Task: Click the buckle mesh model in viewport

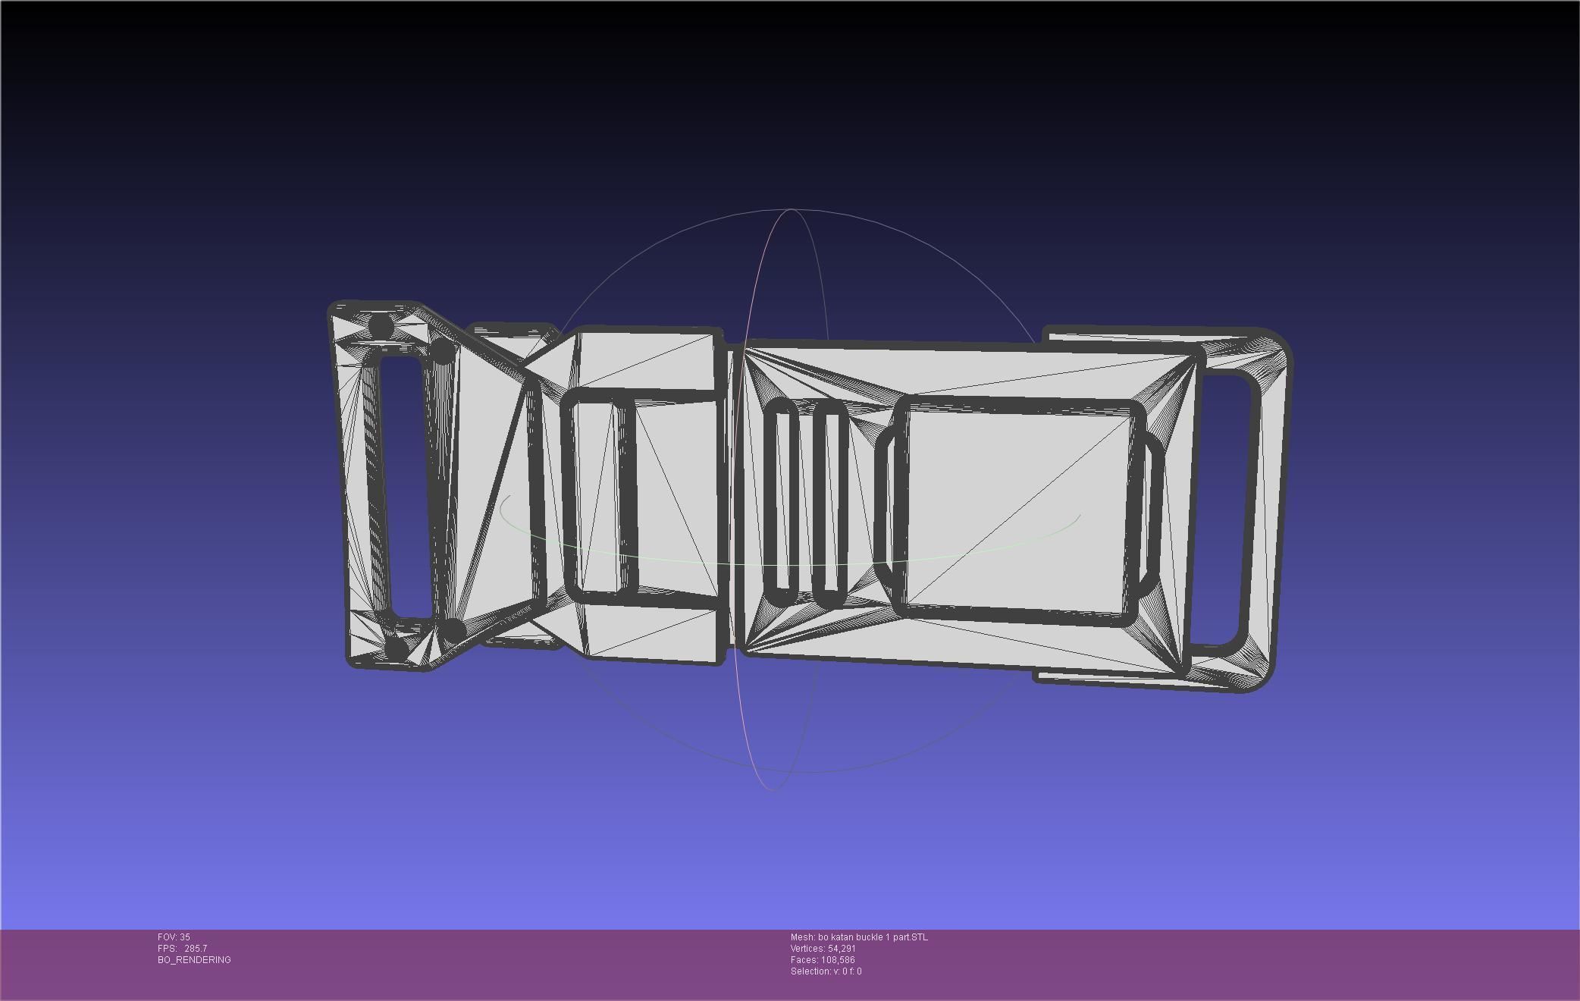Action: click(808, 497)
